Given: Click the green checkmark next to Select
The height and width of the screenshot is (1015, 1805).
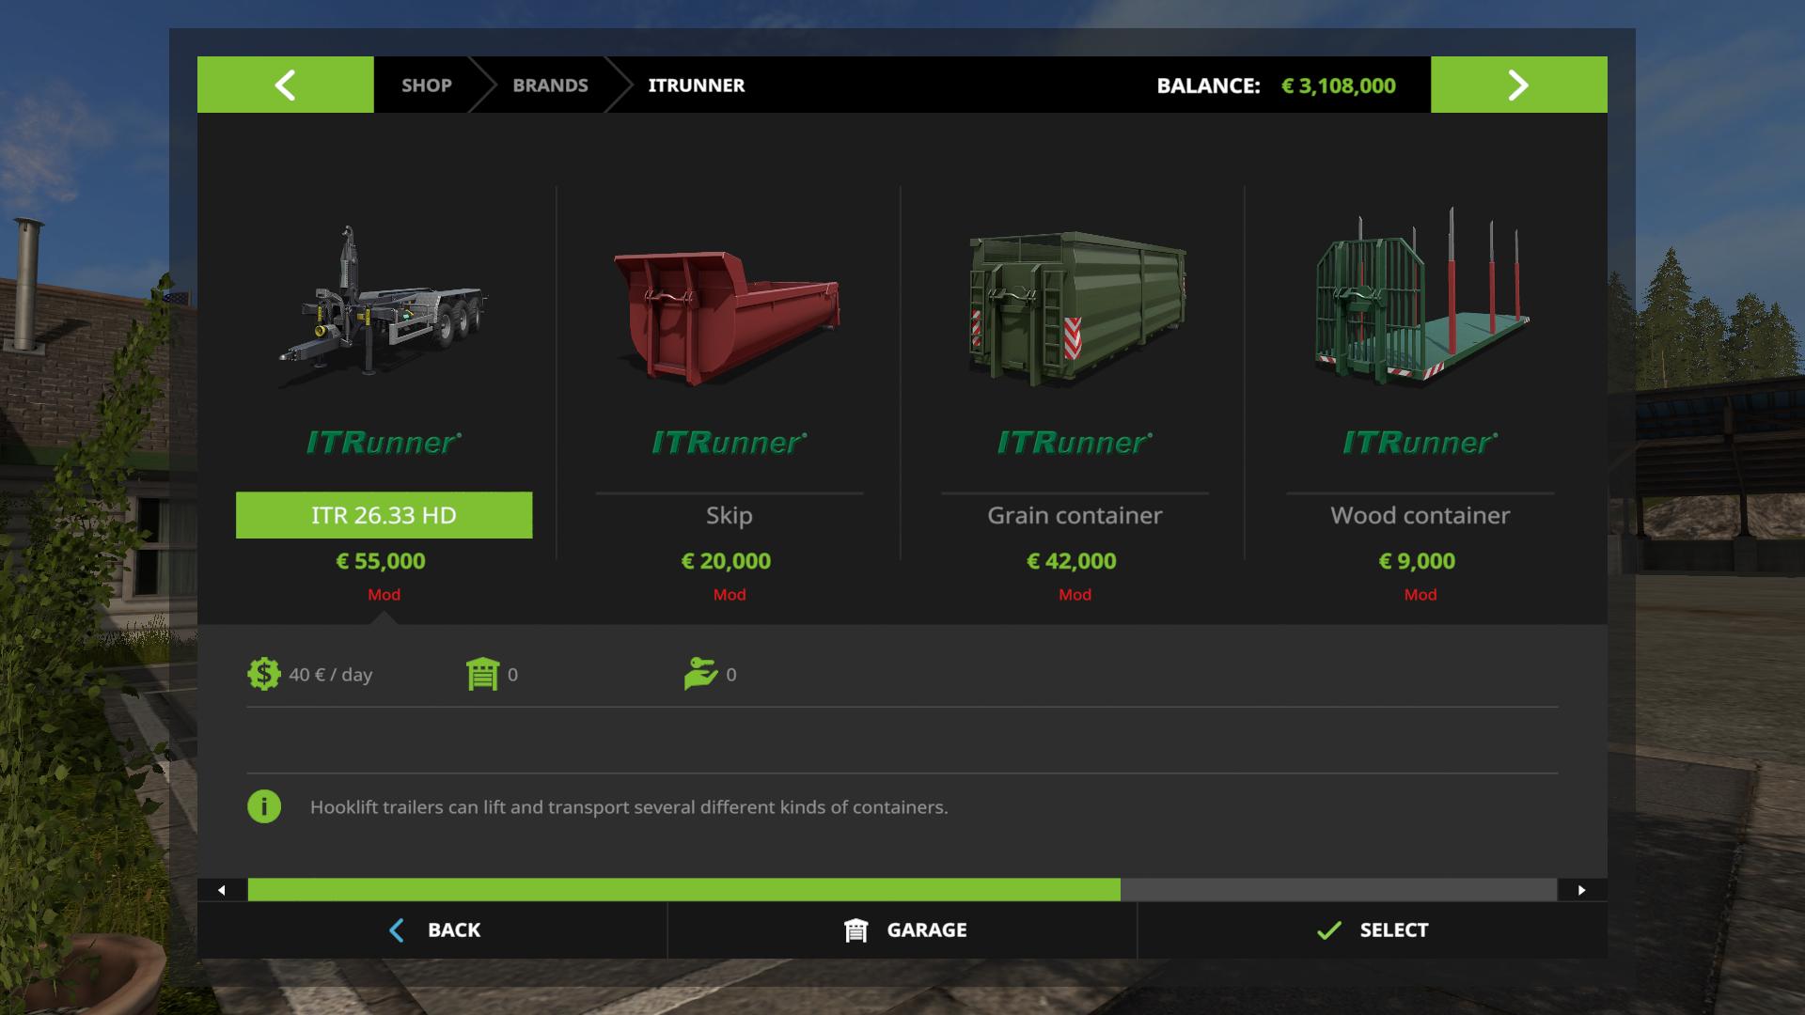Looking at the screenshot, I should (1328, 930).
